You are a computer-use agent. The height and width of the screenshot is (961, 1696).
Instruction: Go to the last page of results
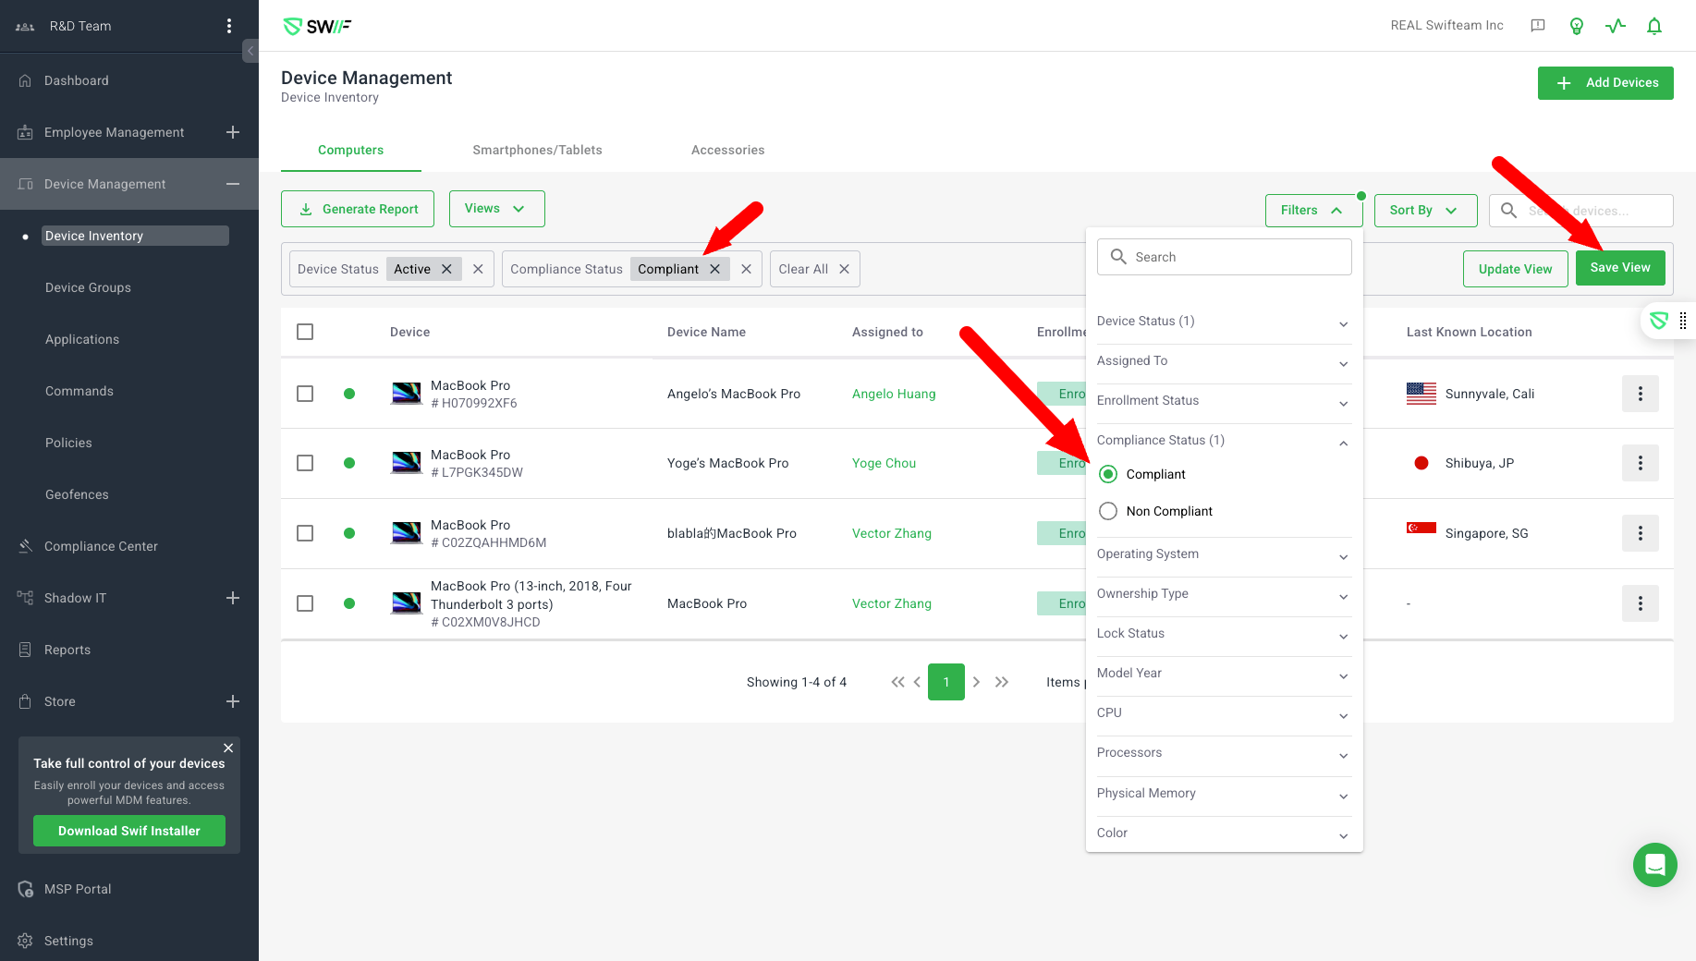coord(1002,682)
